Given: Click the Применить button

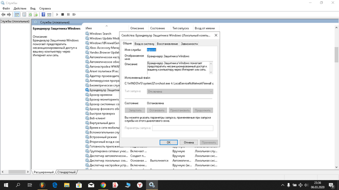Looking at the screenshot, I should point(208,142).
